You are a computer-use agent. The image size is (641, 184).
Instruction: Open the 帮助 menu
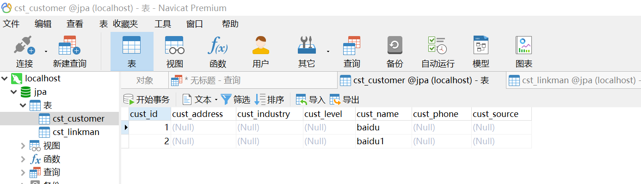tap(230, 24)
